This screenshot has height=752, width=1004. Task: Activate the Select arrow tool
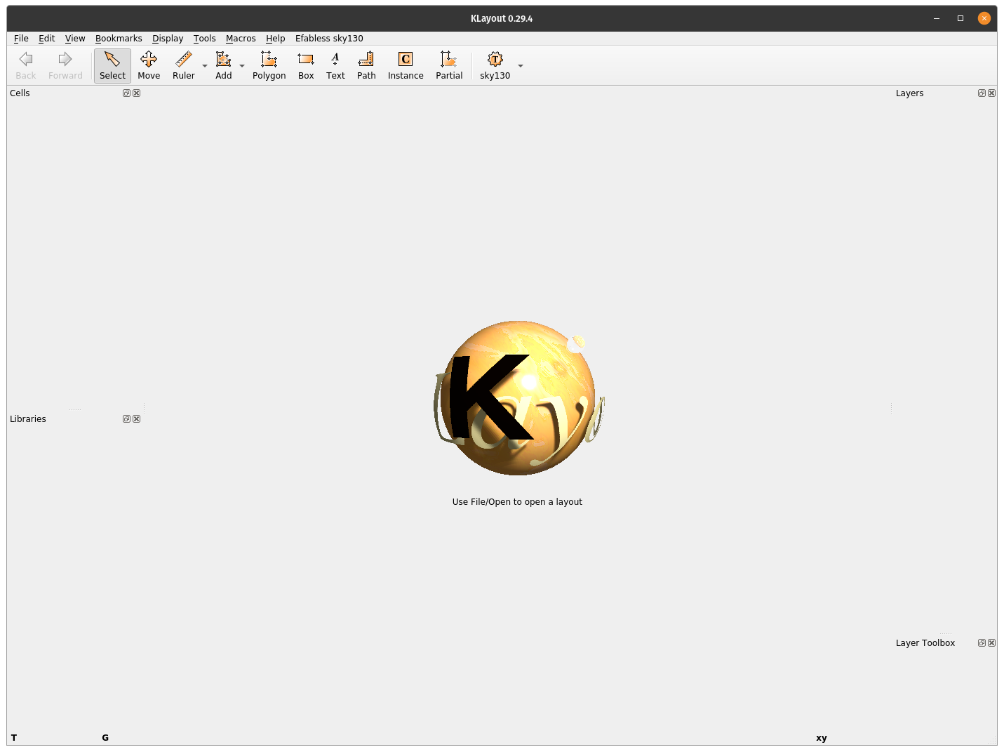click(x=112, y=66)
